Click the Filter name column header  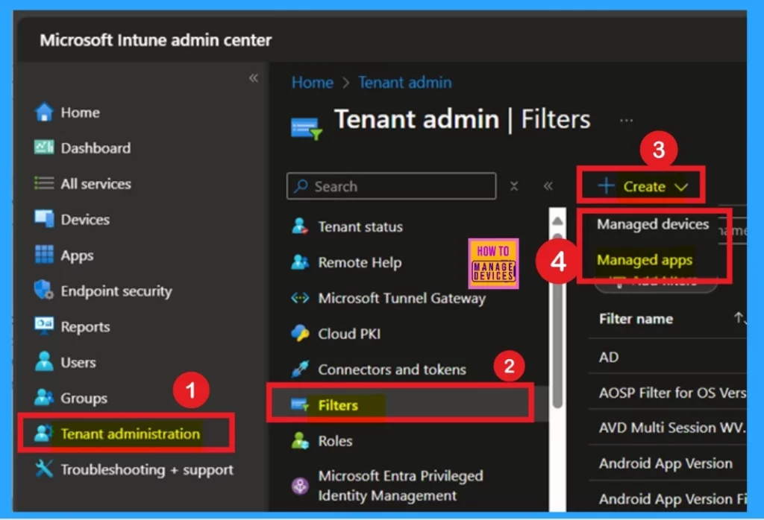coord(636,319)
